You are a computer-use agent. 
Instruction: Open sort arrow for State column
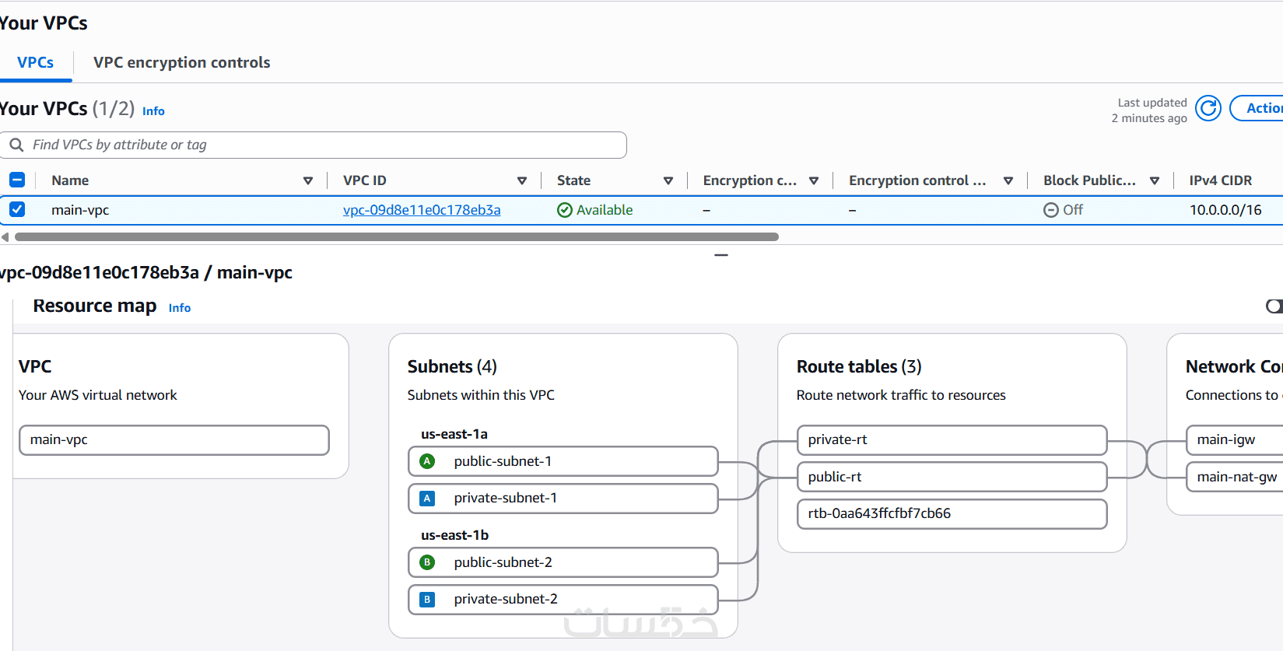(668, 180)
